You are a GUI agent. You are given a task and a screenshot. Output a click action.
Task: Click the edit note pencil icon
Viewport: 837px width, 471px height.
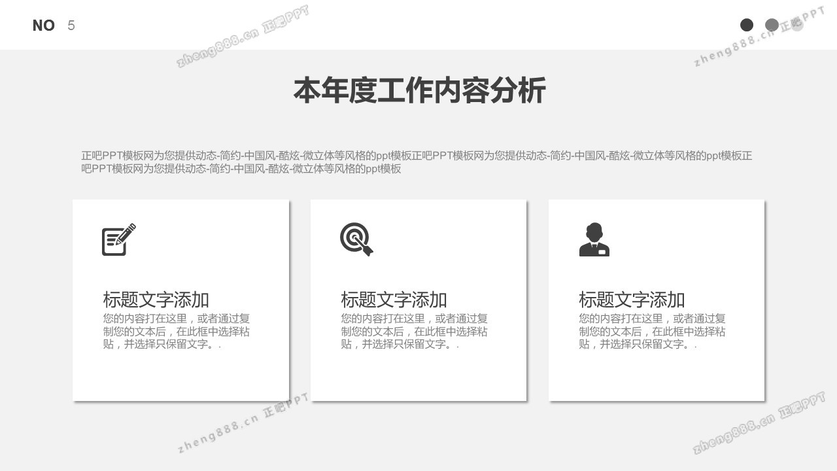coord(119,239)
